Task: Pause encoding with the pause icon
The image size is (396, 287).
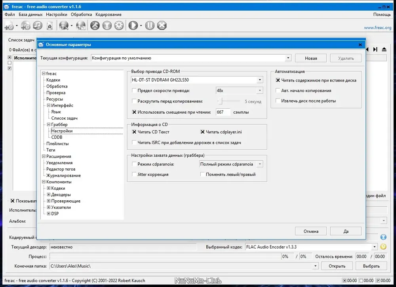Action: point(150,25)
